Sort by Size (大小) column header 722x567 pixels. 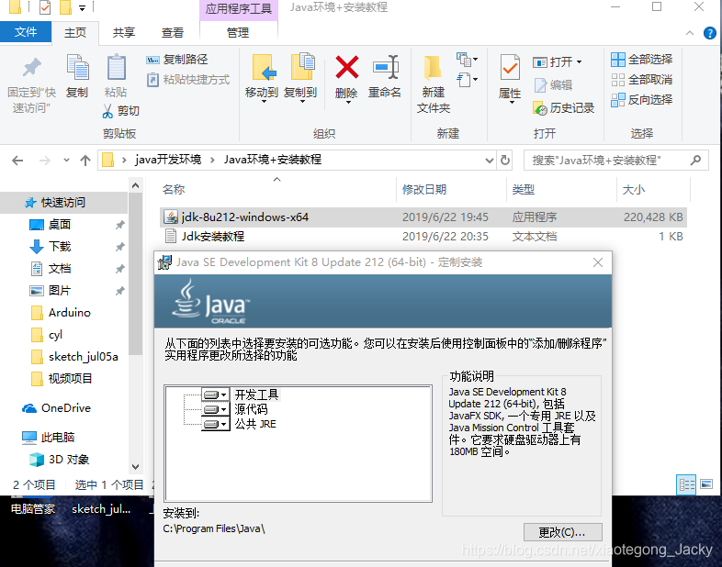(x=634, y=190)
